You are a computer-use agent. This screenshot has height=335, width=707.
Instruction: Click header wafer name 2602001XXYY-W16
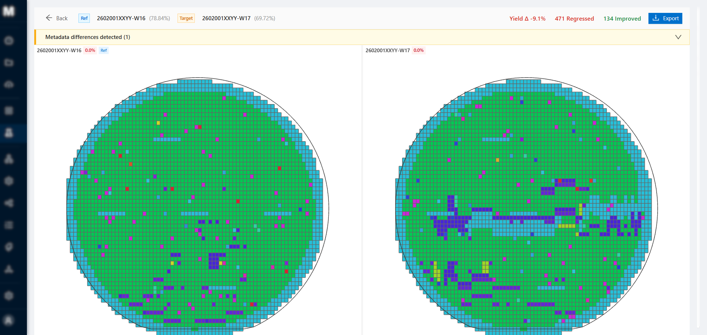121,18
